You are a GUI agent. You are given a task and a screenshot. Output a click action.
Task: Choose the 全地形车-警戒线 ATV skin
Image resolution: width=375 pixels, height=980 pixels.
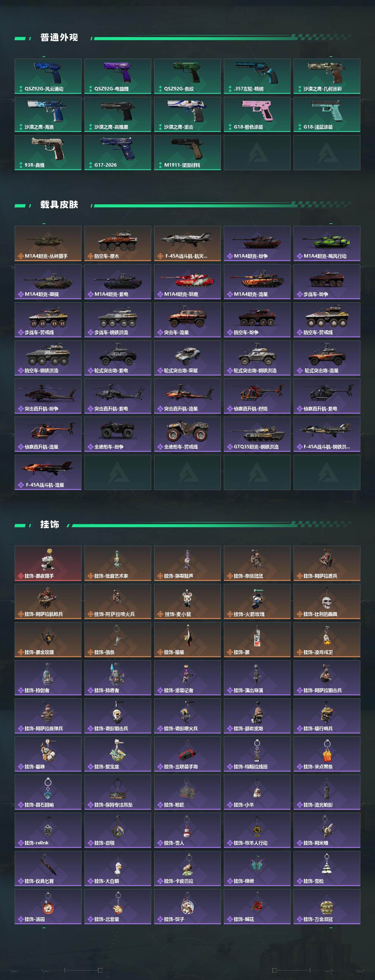click(x=187, y=434)
